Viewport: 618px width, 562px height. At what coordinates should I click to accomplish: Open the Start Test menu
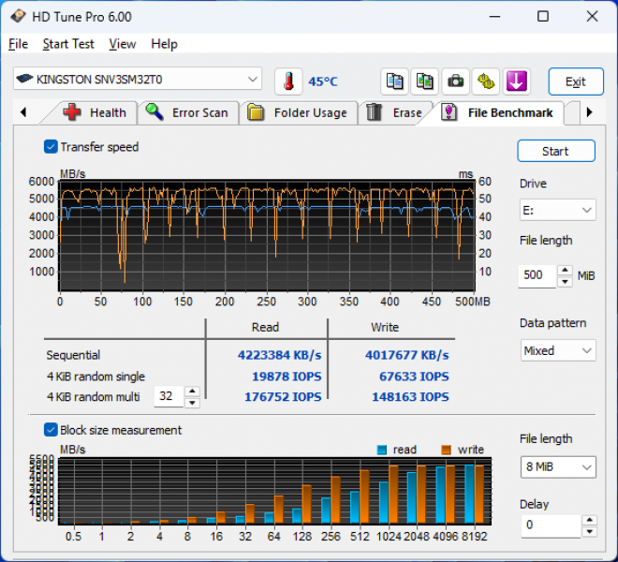(68, 44)
